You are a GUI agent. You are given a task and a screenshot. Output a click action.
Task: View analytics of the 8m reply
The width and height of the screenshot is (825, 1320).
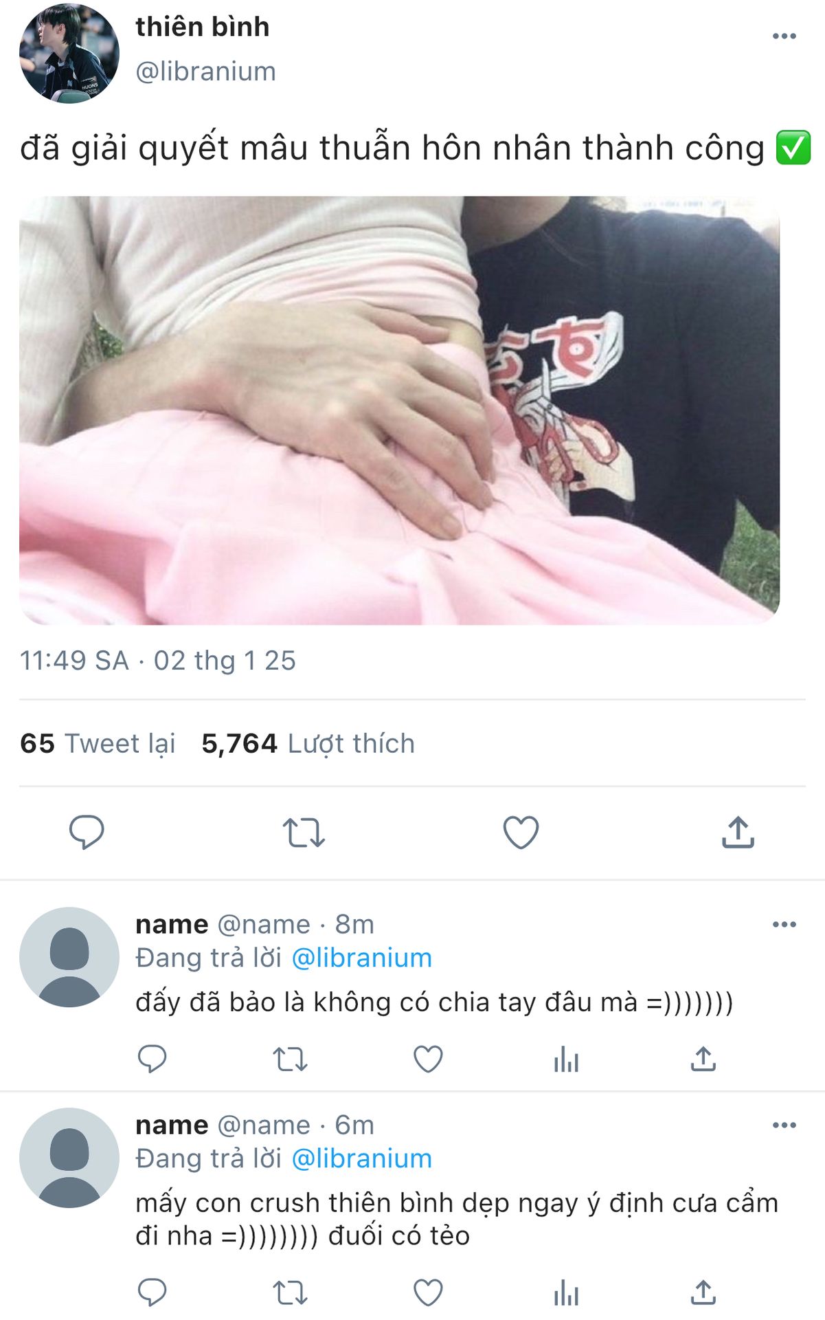[x=566, y=1059]
